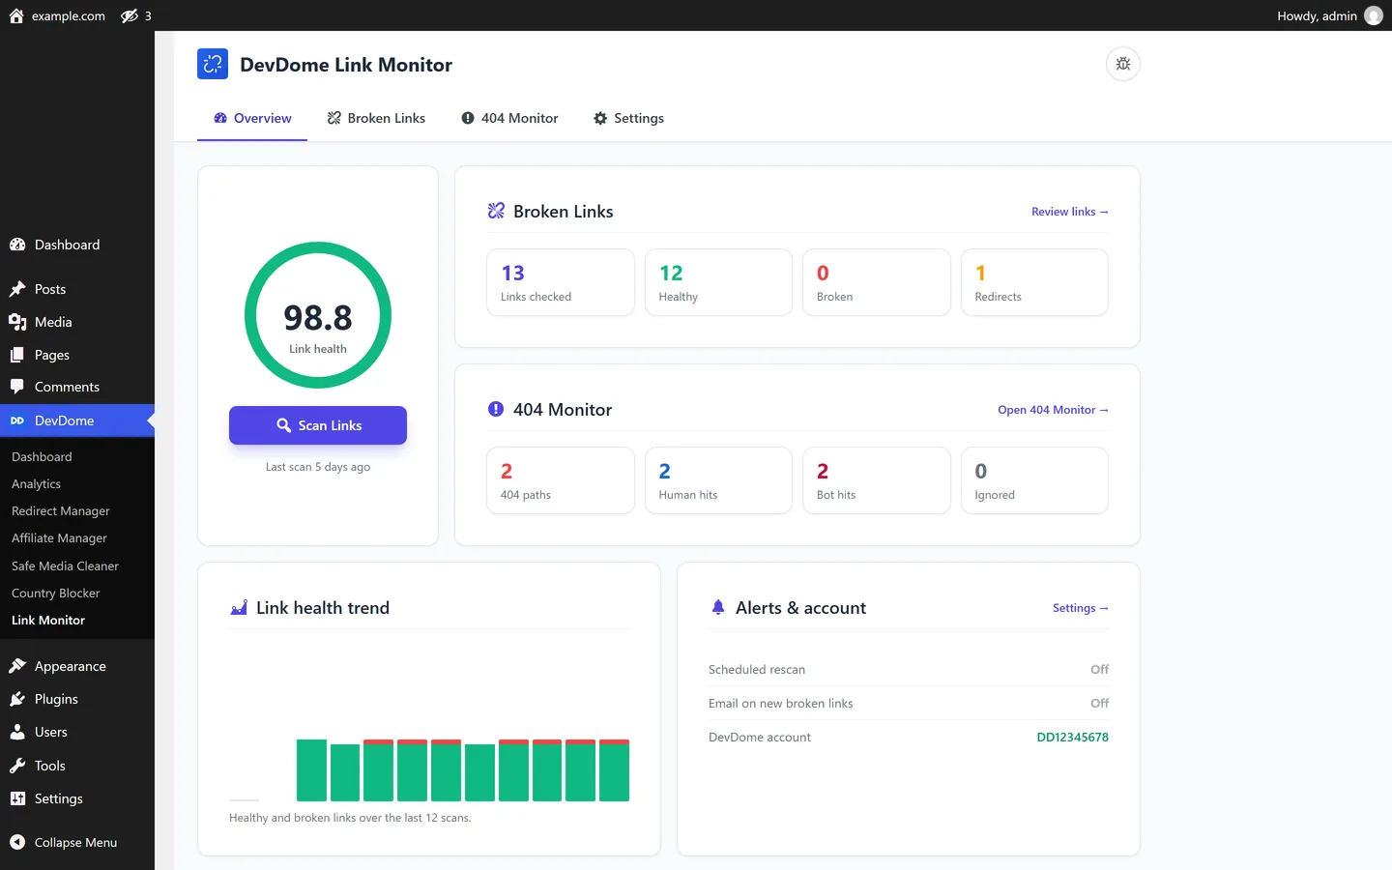
Task: Click the 98.8 Link health ring
Action: tap(318, 315)
